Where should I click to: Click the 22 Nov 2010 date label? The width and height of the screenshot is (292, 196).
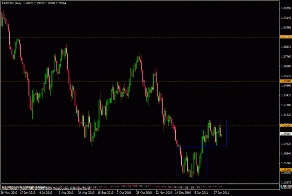[164, 193]
